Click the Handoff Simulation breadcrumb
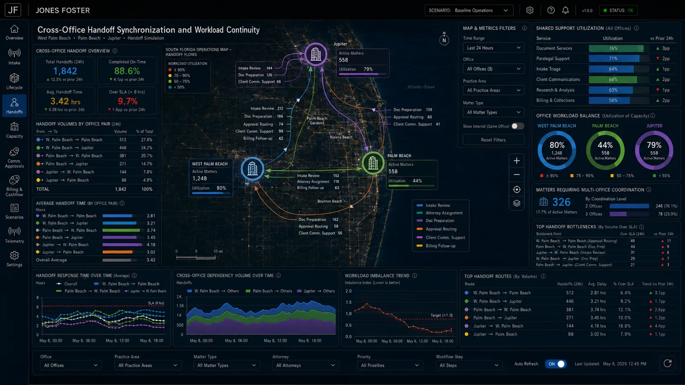The width and height of the screenshot is (685, 385). click(x=146, y=38)
